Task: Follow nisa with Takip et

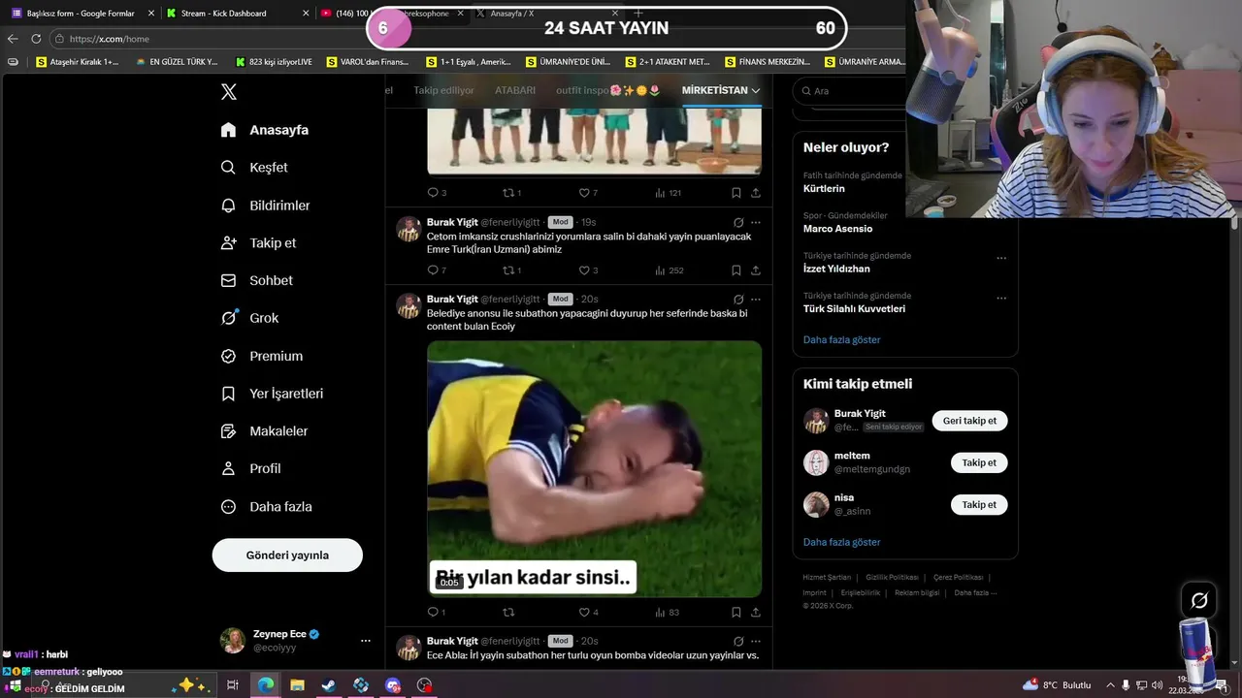Action: tap(979, 505)
